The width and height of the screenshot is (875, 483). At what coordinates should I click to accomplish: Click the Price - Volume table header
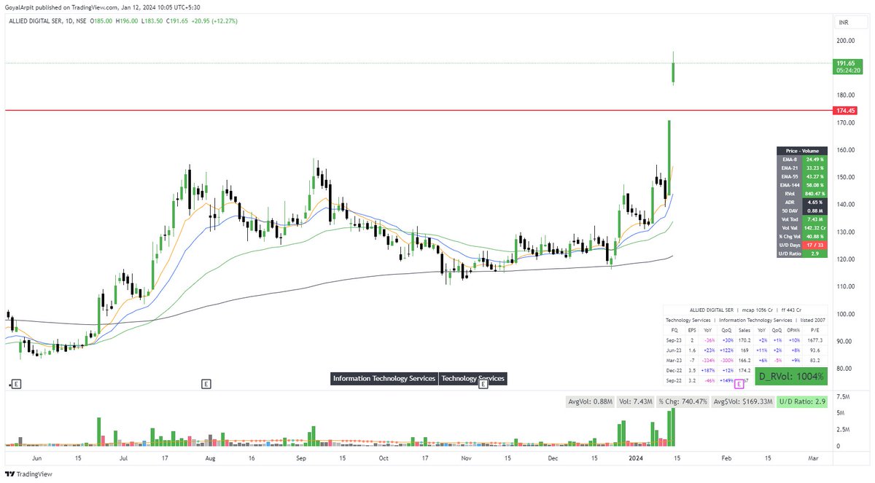802,149
